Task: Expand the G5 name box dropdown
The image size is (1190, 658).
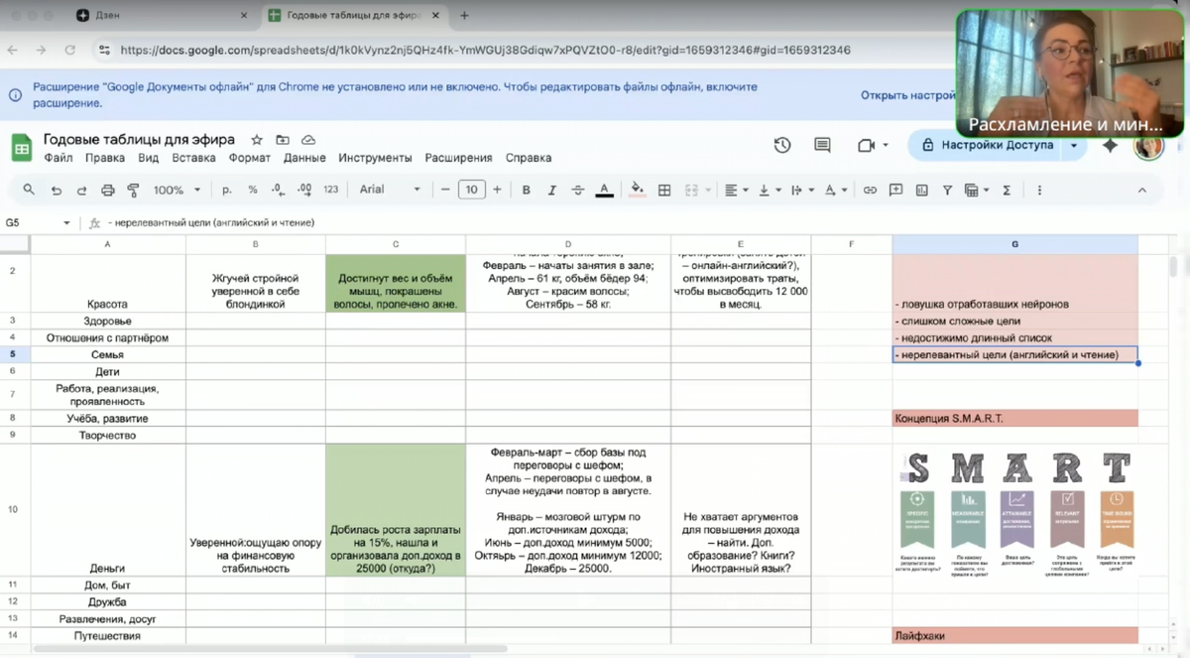Action: (x=66, y=223)
